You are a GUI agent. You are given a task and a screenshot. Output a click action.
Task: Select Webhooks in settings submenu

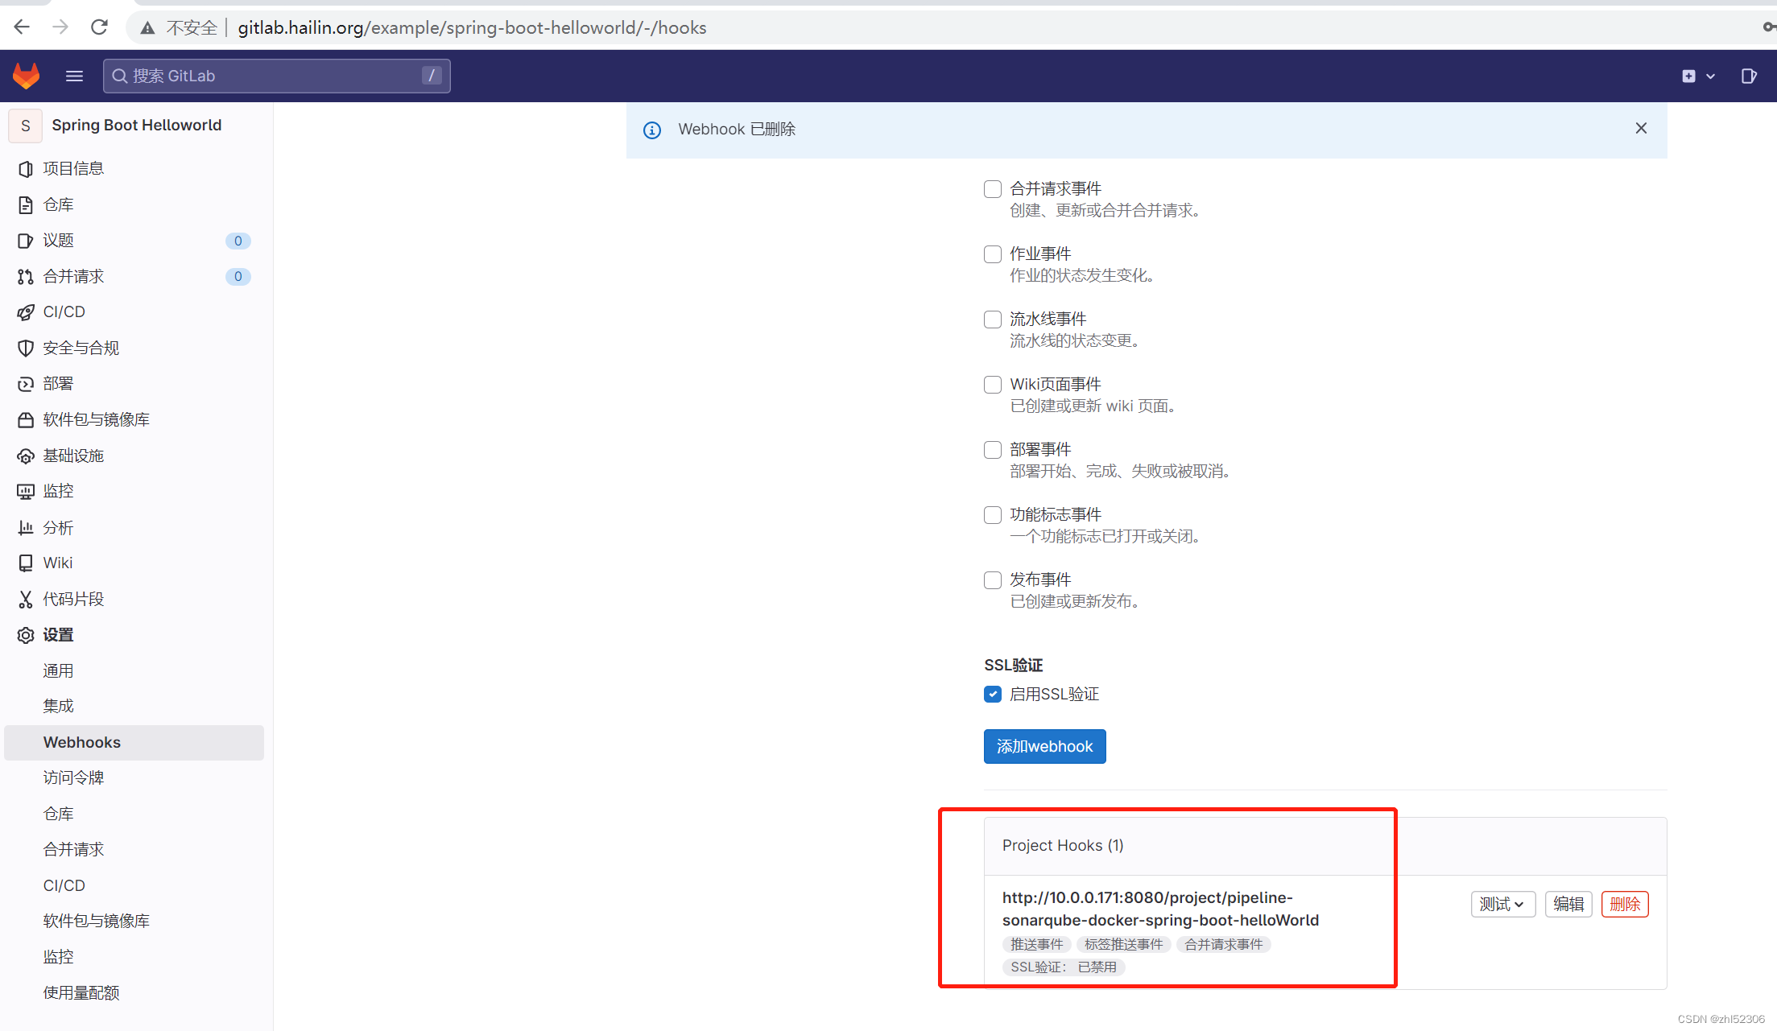[x=82, y=742]
